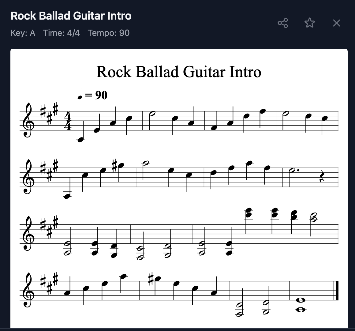Select the Rock Ballad Guitar Intro header

70,16
